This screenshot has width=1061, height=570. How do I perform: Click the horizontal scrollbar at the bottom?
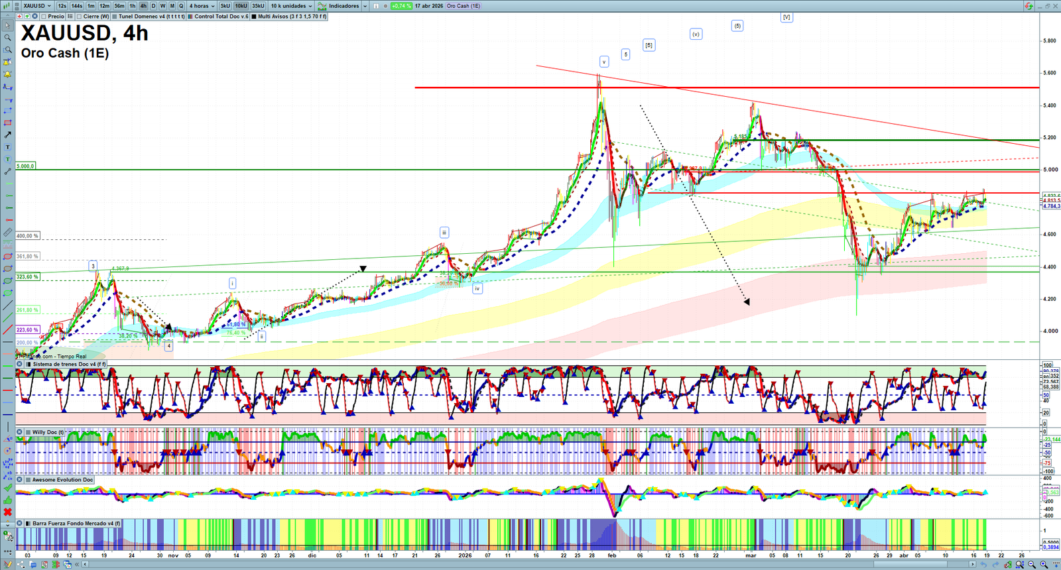coord(530,565)
